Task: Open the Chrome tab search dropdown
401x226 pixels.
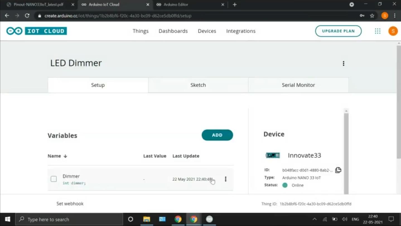Action: tap(352, 4)
